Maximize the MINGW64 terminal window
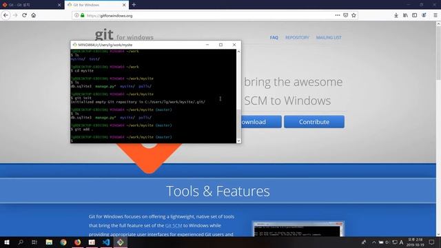Screen dimensions: 441x248 [220, 45]
